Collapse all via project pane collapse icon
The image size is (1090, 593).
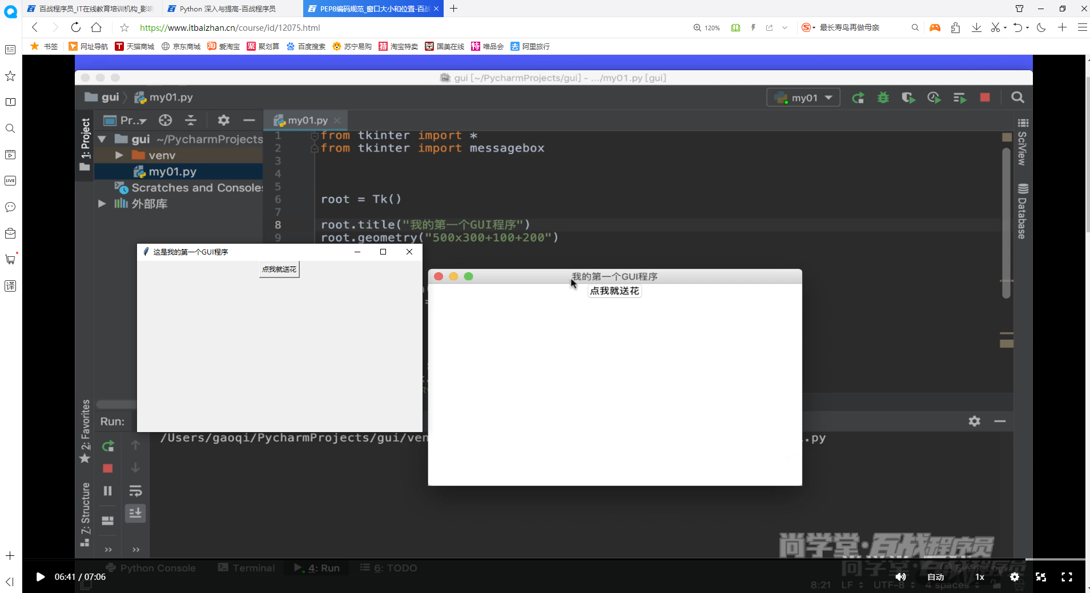point(191,120)
